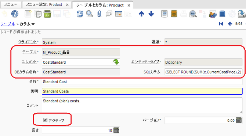Viewport: 246px width, 136px height.
Task: Go to the previous record arrow
Action: pyautogui.click(x=230, y=24)
